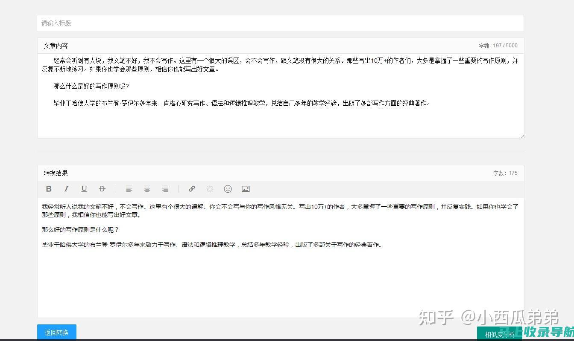The height and width of the screenshot is (341, 574).
Task: Insert an image with picture icon
Action: coord(246,189)
